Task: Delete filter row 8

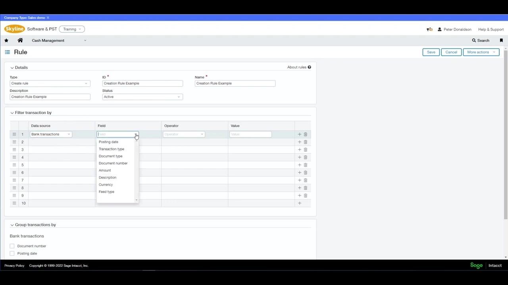Action: (x=306, y=188)
